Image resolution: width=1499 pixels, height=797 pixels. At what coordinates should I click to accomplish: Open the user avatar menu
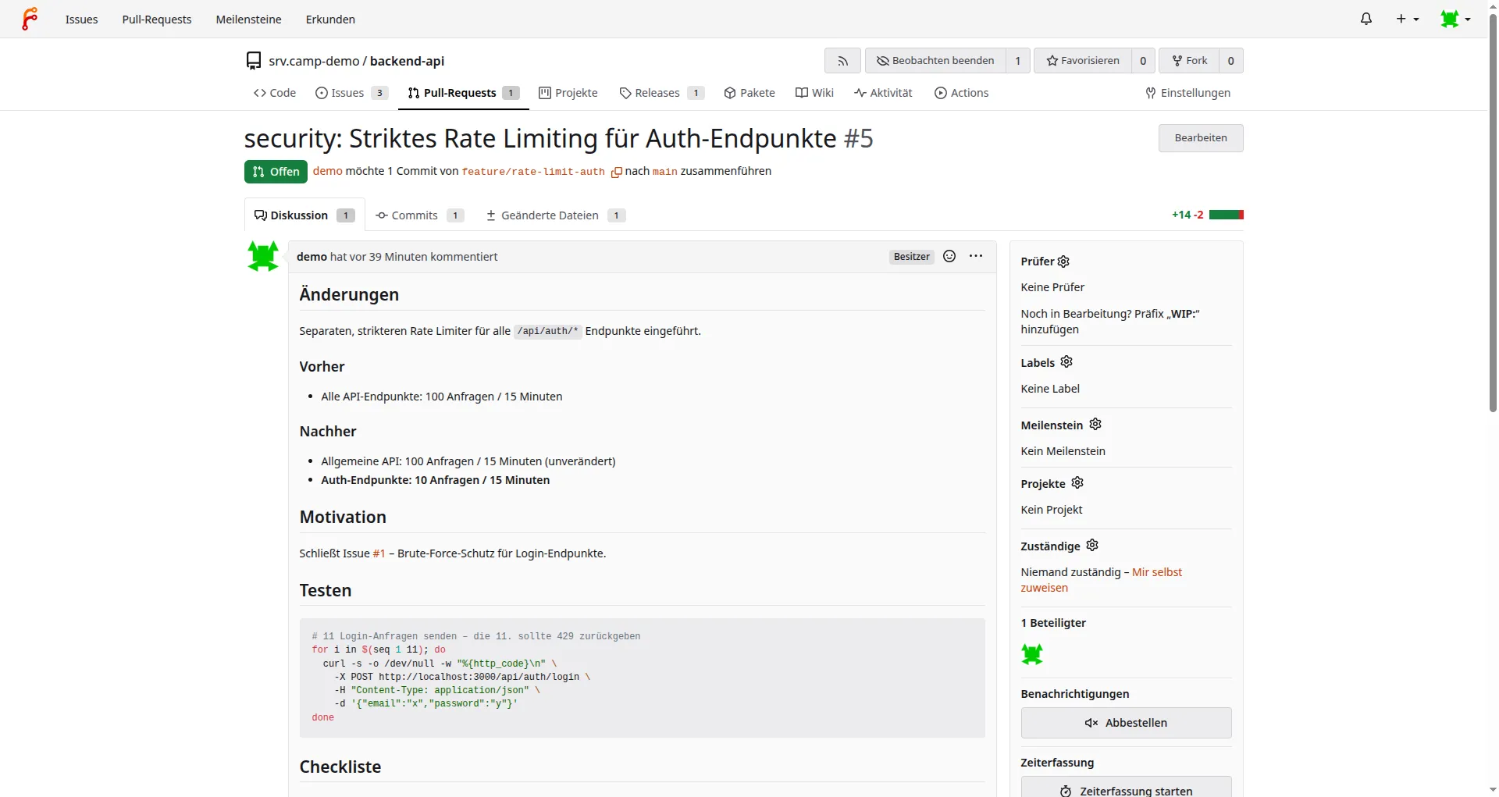coord(1456,19)
